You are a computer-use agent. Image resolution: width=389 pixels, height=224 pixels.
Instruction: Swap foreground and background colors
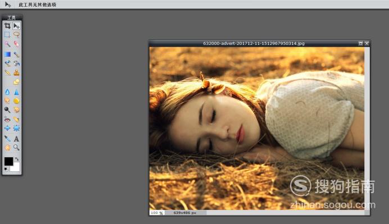17,159
